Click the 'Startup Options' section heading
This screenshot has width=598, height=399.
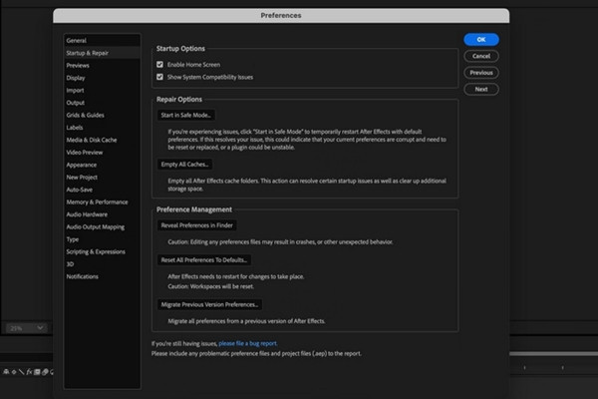pyautogui.click(x=180, y=49)
